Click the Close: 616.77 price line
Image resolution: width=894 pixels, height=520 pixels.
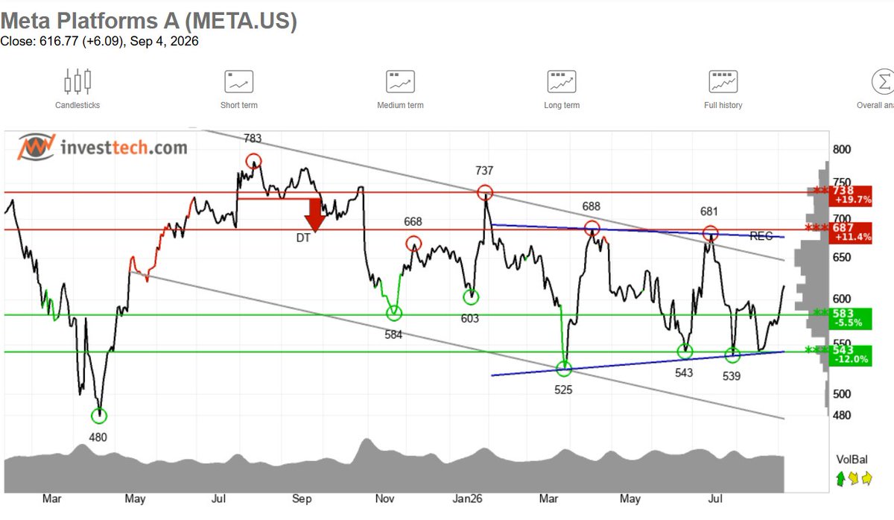99,42
